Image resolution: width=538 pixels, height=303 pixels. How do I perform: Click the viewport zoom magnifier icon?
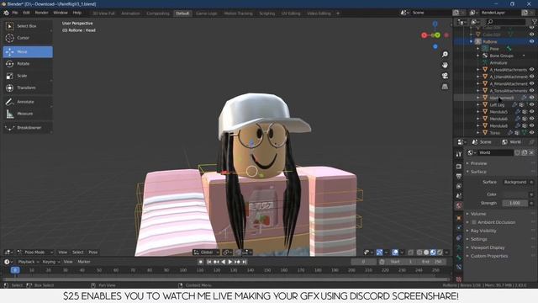pyautogui.click(x=445, y=54)
